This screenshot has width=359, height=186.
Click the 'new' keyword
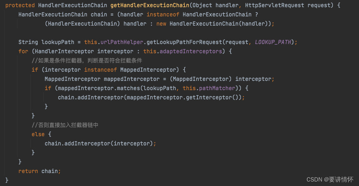click(161, 24)
